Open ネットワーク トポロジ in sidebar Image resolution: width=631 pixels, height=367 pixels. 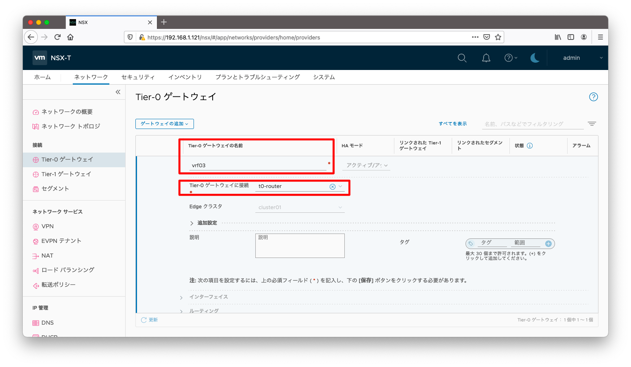(x=66, y=126)
